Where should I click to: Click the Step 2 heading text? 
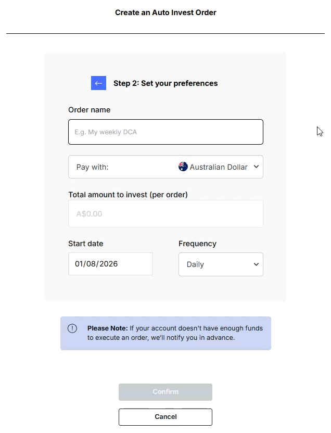[166, 83]
